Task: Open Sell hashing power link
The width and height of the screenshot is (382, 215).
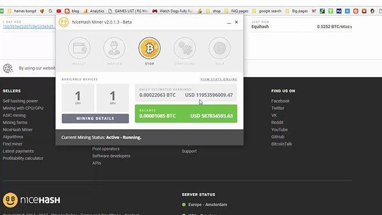Action: click(20, 101)
